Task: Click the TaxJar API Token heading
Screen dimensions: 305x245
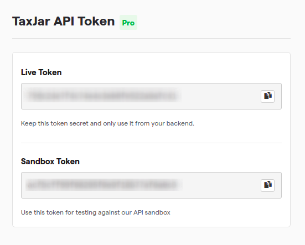Action: coord(64,21)
